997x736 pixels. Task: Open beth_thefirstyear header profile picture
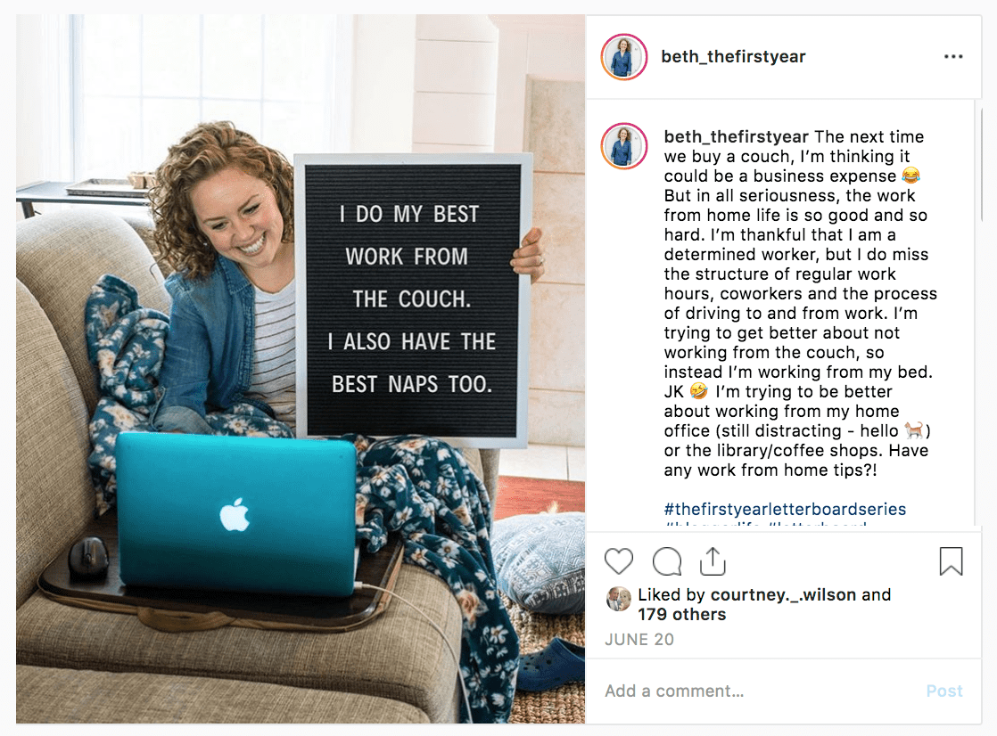pyautogui.click(x=624, y=56)
